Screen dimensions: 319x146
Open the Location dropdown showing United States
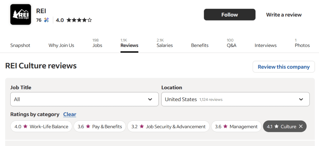click(236, 99)
